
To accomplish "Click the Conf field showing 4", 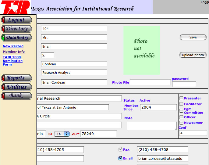I will [193, 133].
